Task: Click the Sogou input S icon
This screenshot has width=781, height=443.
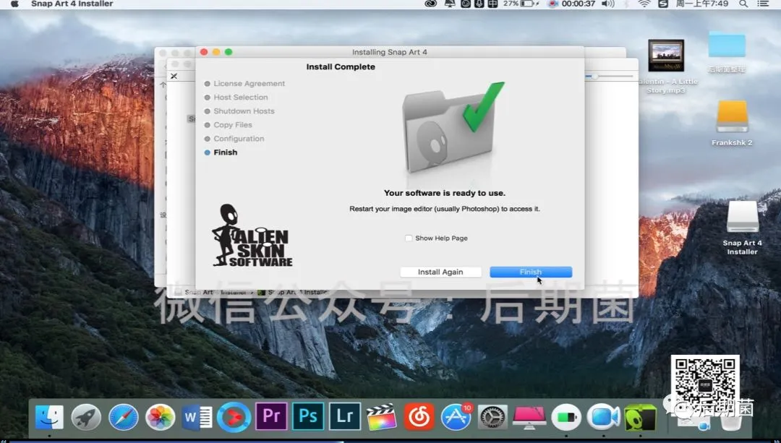Action: pyautogui.click(x=663, y=4)
